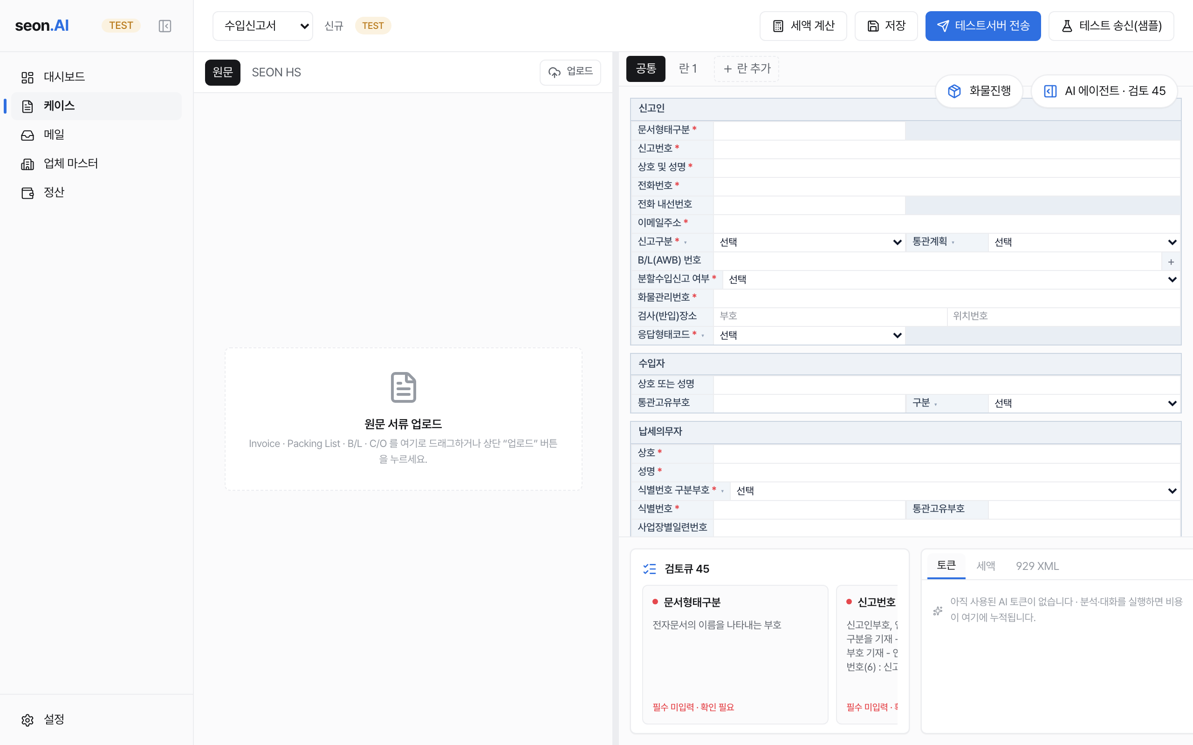Open the 신고구분 선택 dropdown
Screen dimensions: 1193x745
coord(809,242)
